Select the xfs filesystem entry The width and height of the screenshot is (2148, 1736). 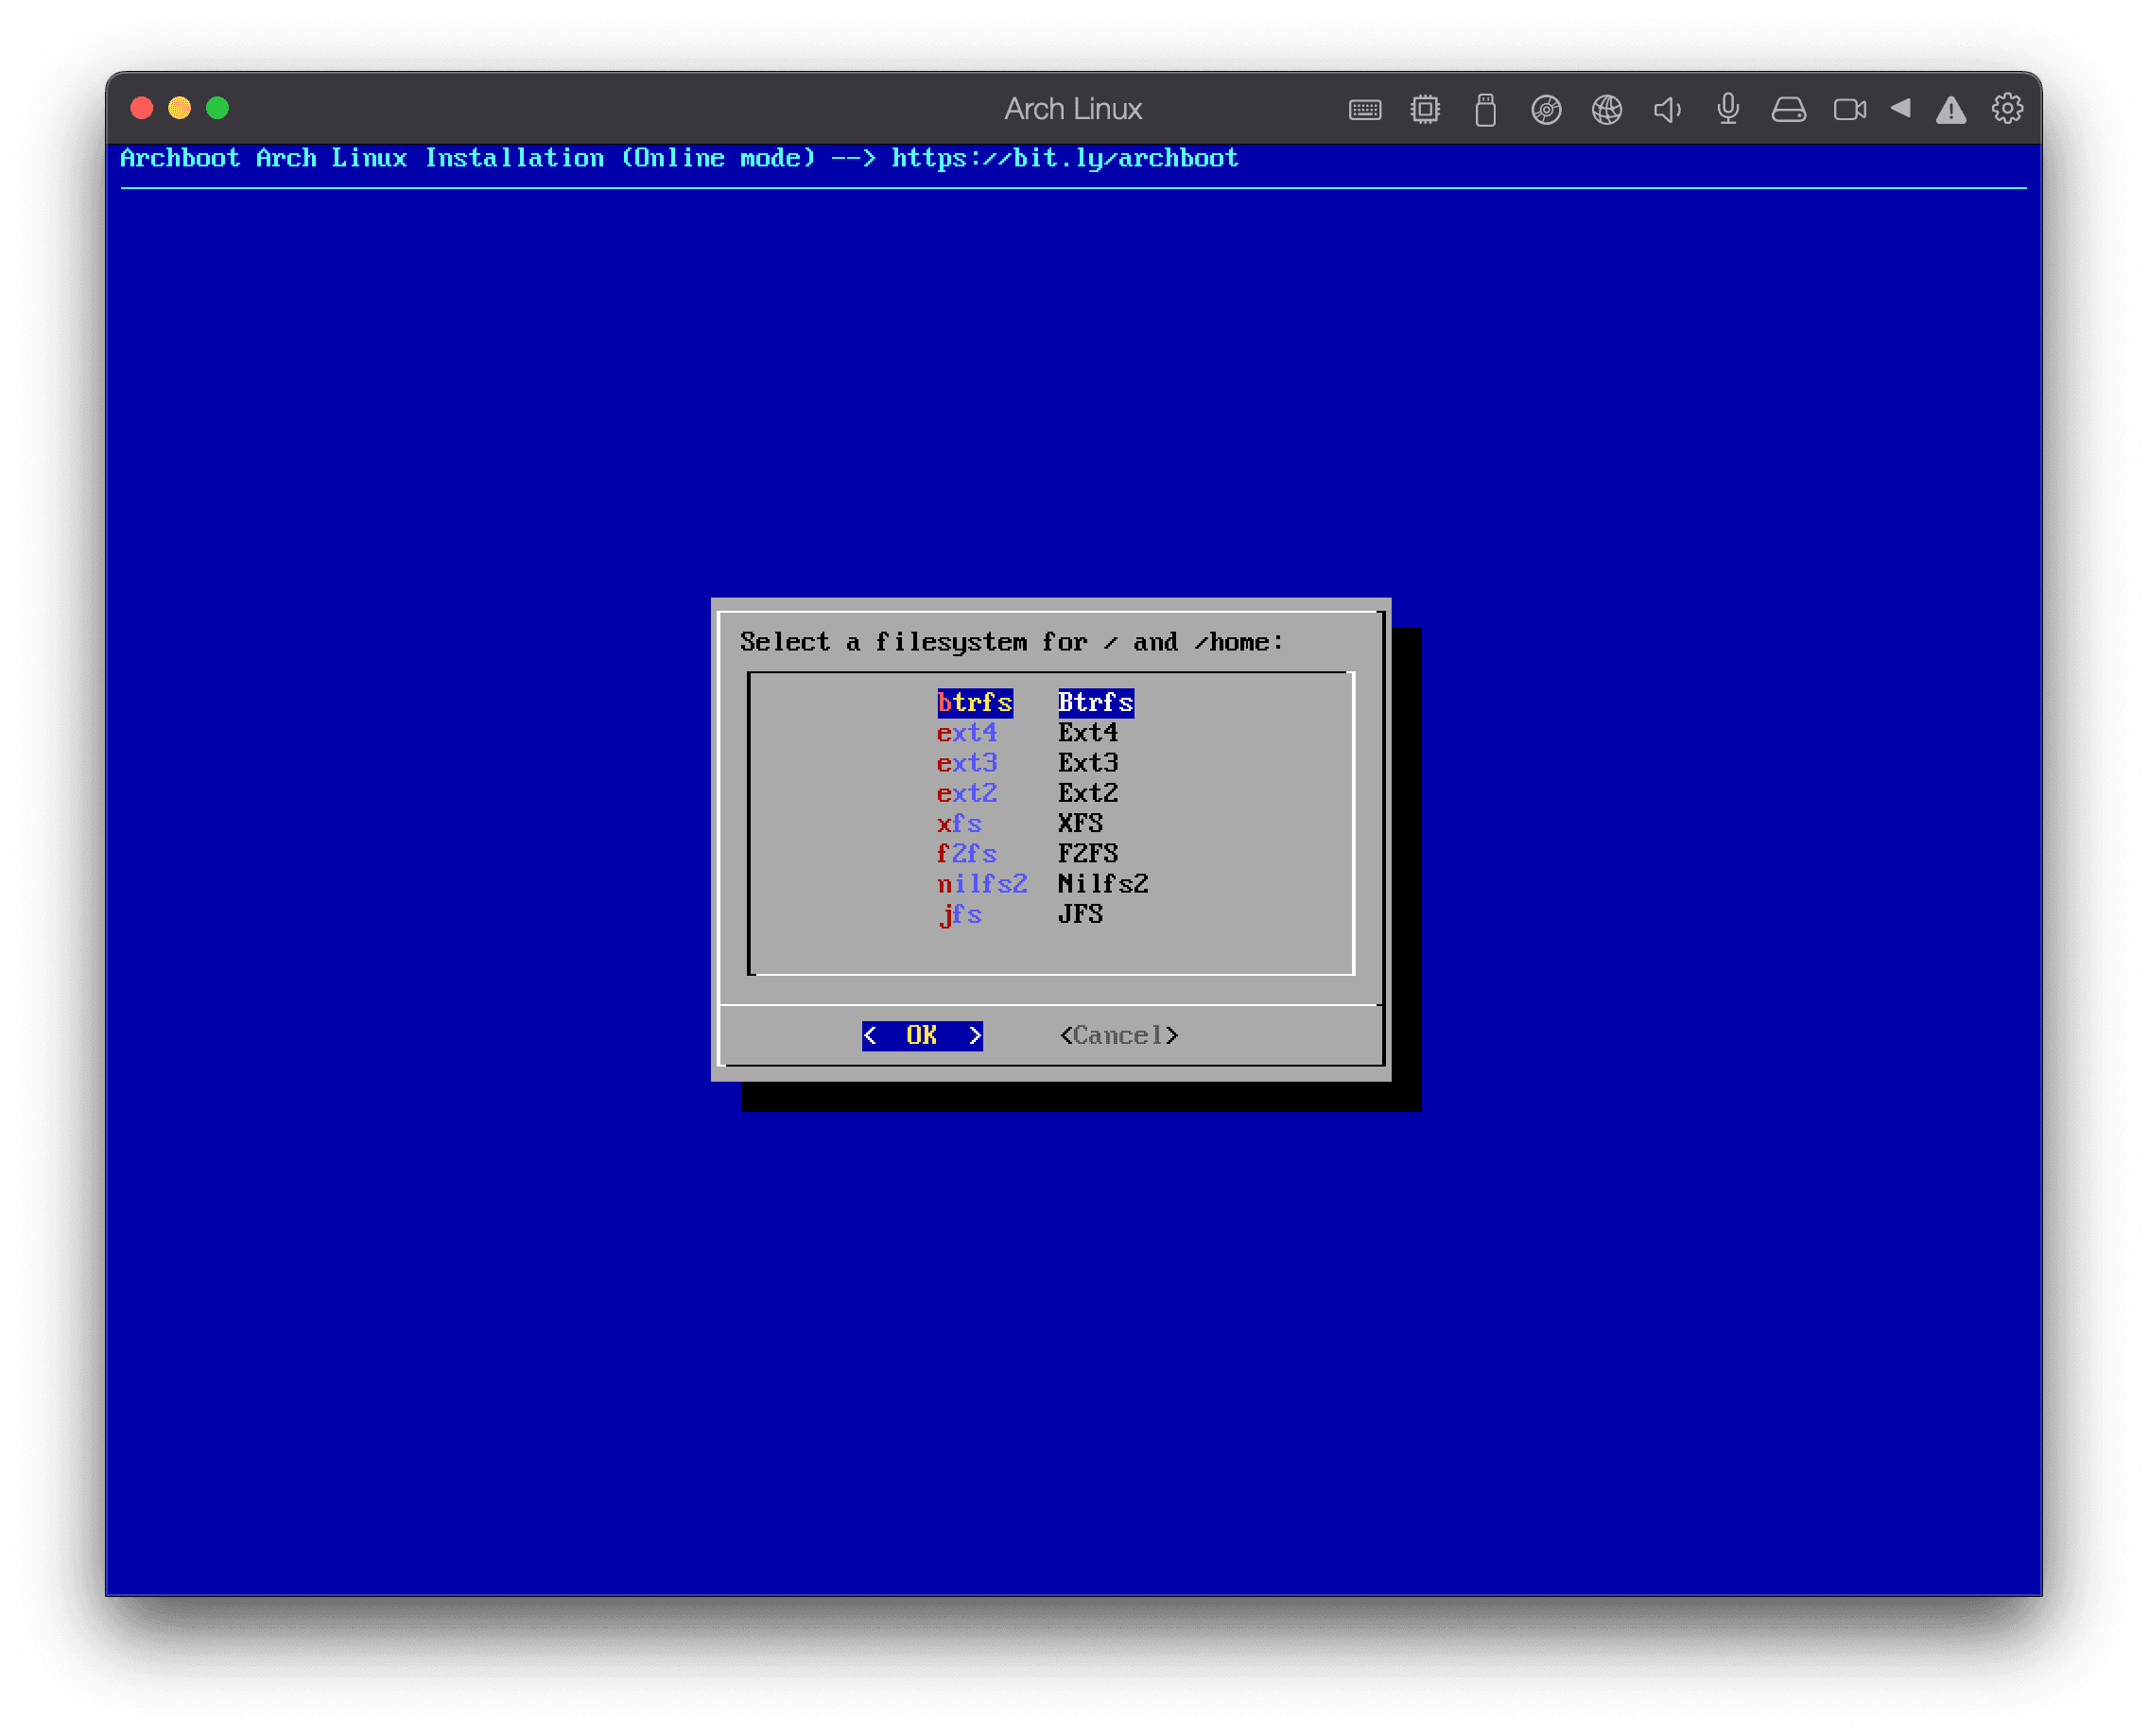(x=960, y=824)
